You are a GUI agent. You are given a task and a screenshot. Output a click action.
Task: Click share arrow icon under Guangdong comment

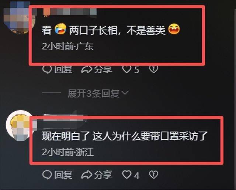[x=87, y=69]
